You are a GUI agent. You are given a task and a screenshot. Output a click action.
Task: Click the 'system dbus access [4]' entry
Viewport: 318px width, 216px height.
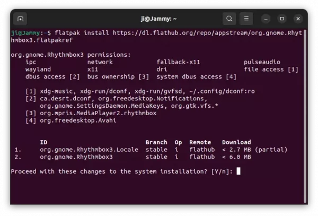[196, 77]
